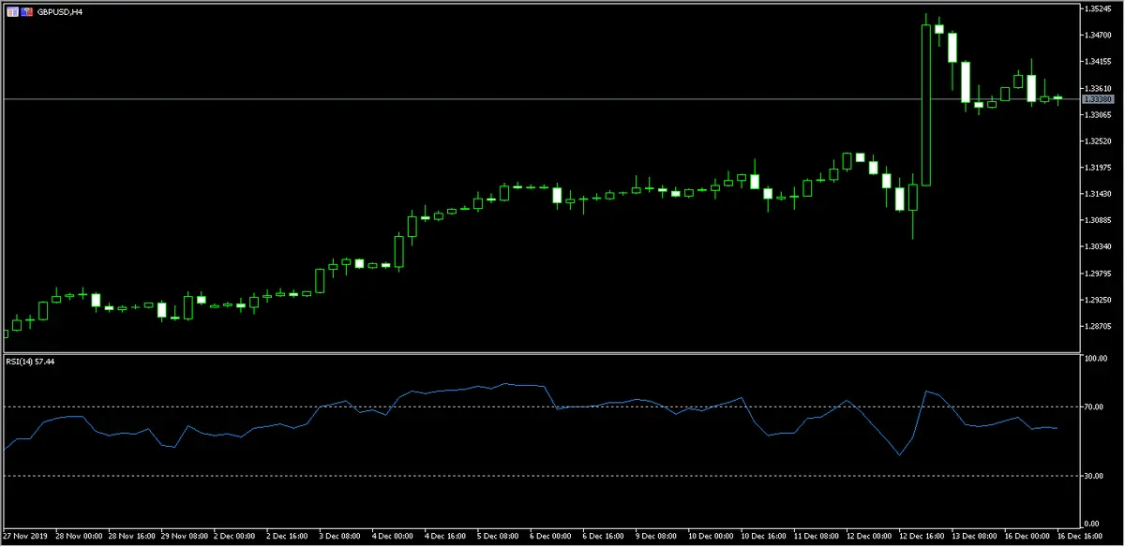Click the RSI 0.00 scale label

coord(1093,523)
